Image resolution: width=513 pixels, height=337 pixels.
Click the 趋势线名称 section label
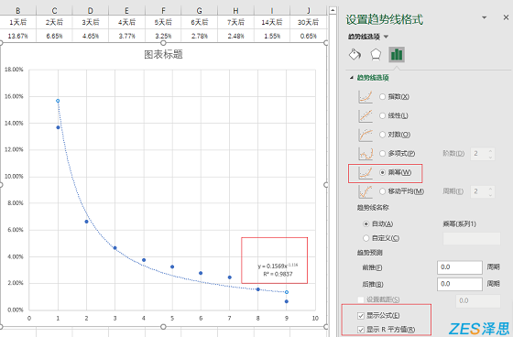(373, 208)
